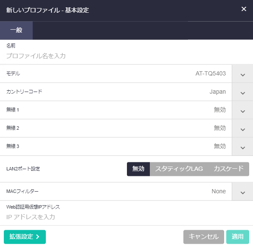Click the AT-TQ5403 model value

point(211,74)
